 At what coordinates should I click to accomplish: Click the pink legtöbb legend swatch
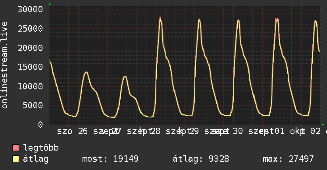pyautogui.click(x=15, y=148)
